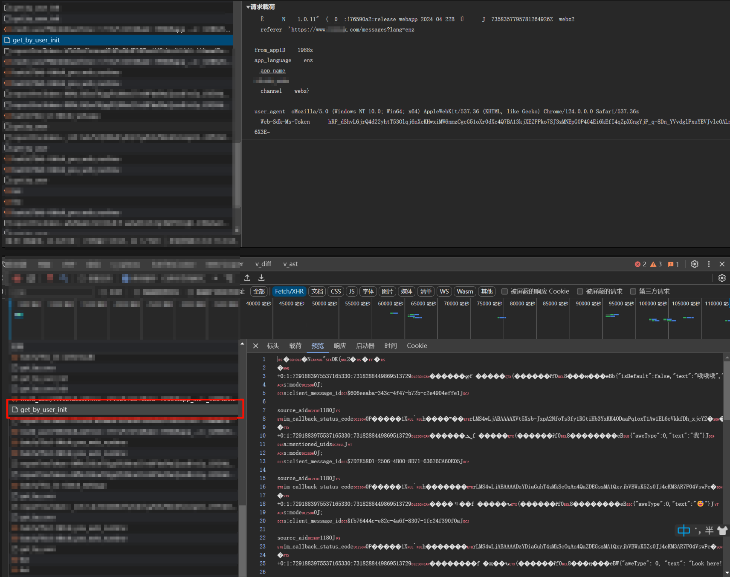Open the 载荷 payload tab
The height and width of the screenshot is (577, 730).
(x=295, y=346)
